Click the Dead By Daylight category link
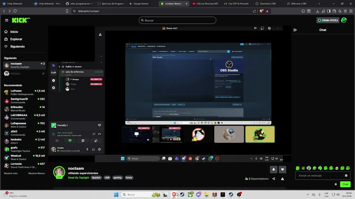 [78, 178]
